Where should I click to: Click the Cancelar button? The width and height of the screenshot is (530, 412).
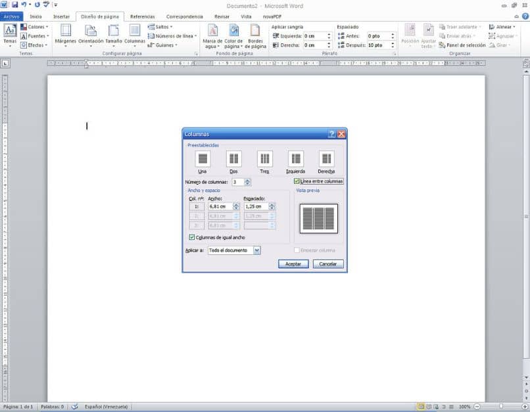pos(328,263)
